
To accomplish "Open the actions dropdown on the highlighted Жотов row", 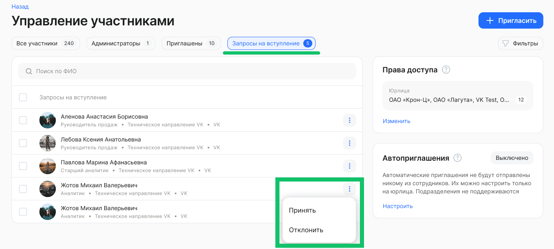I will click(x=349, y=189).
